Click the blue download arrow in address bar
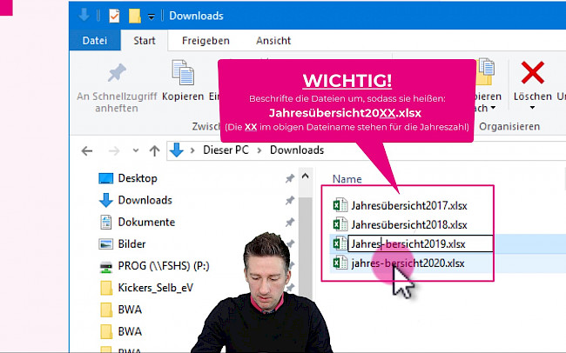 (x=177, y=150)
